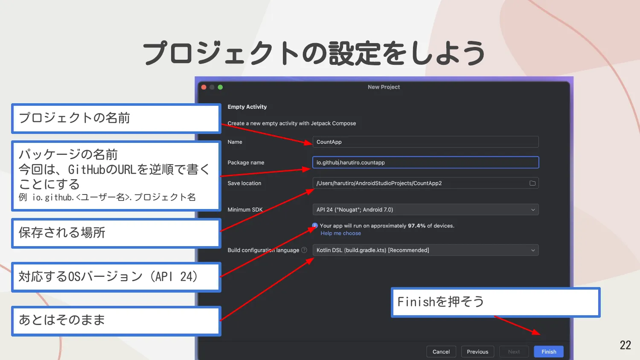The width and height of the screenshot is (640, 360).
Task: Click the blue device coverage info icon
Action: (x=314, y=225)
